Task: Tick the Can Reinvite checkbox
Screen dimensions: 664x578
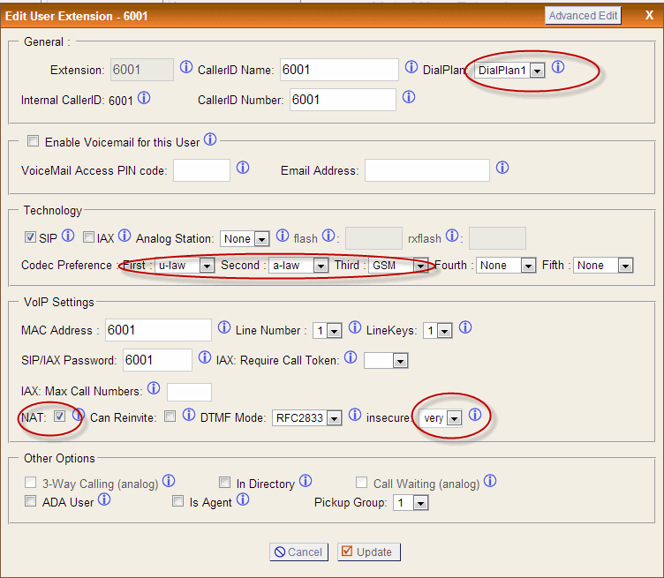Action: 170,417
